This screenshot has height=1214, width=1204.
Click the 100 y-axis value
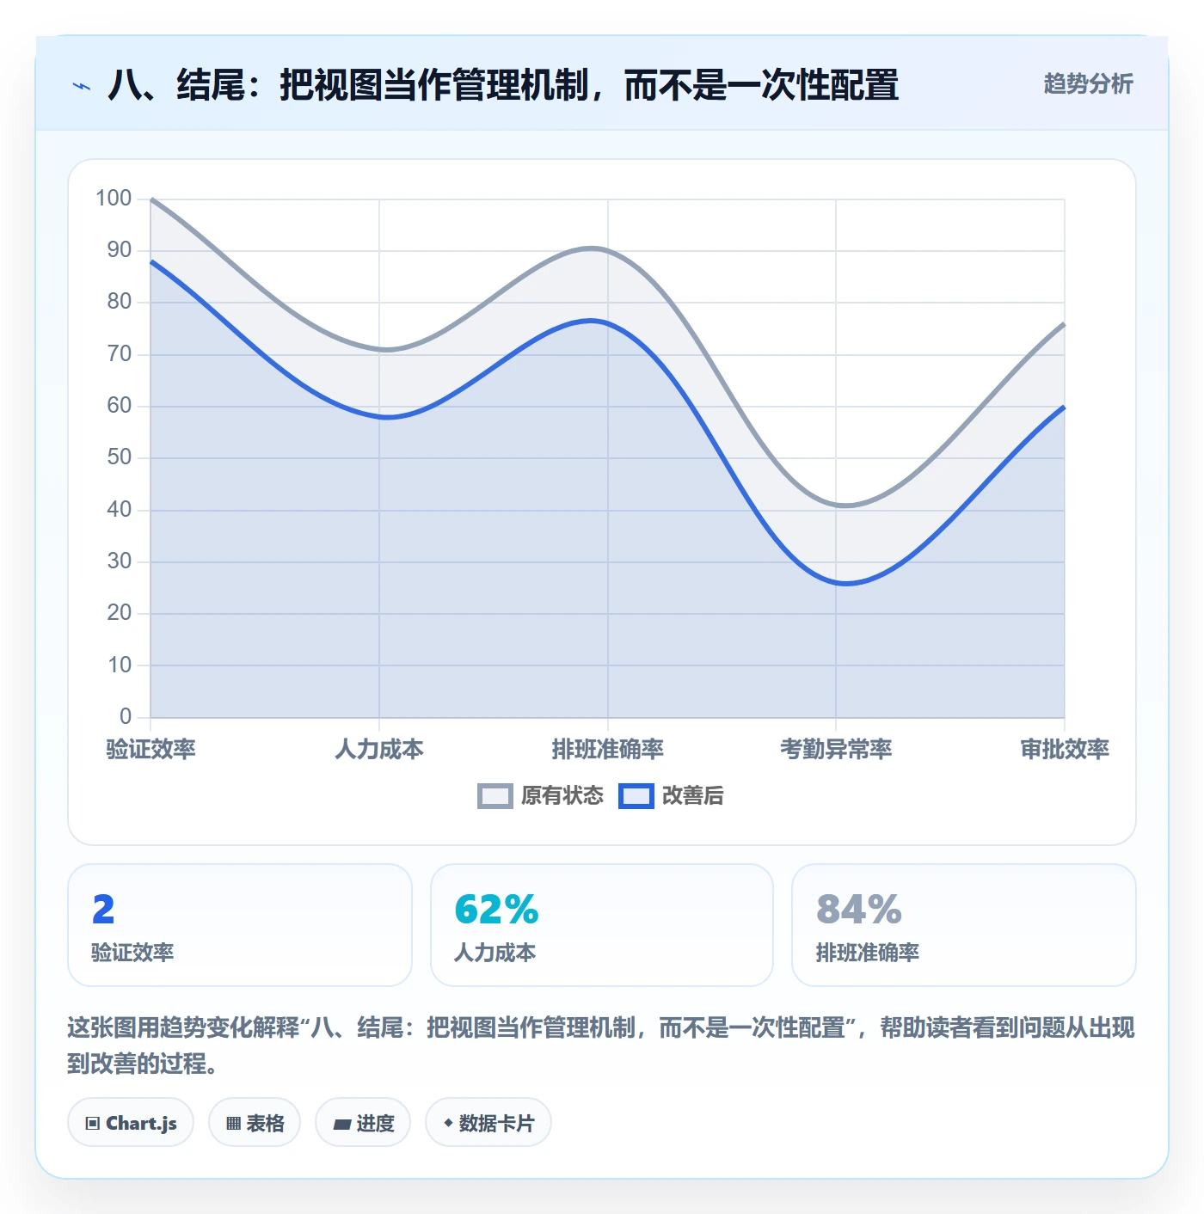point(114,199)
